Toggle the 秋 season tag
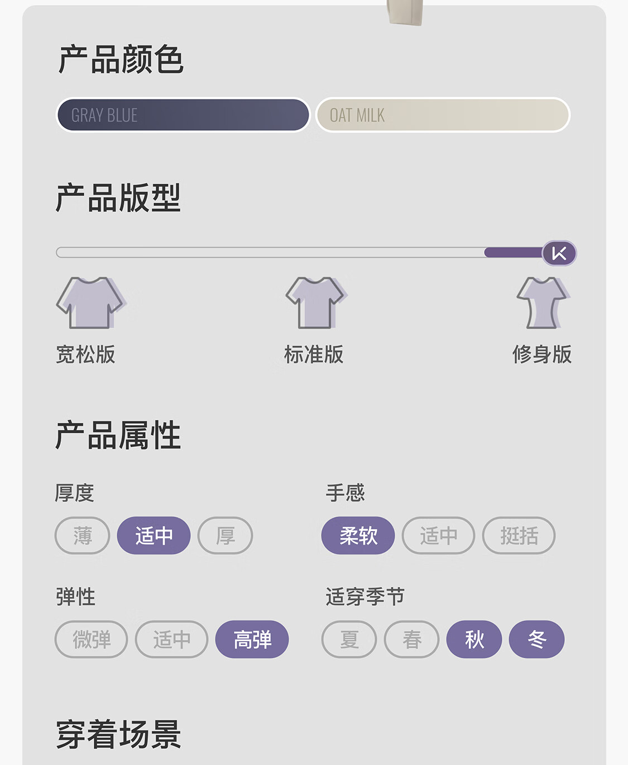The image size is (628, 765). (x=474, y=639)
